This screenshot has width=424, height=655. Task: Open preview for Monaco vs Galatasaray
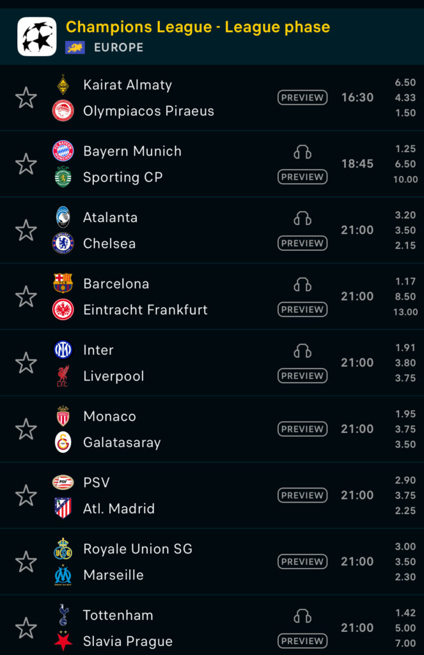[x=302, y=429]
